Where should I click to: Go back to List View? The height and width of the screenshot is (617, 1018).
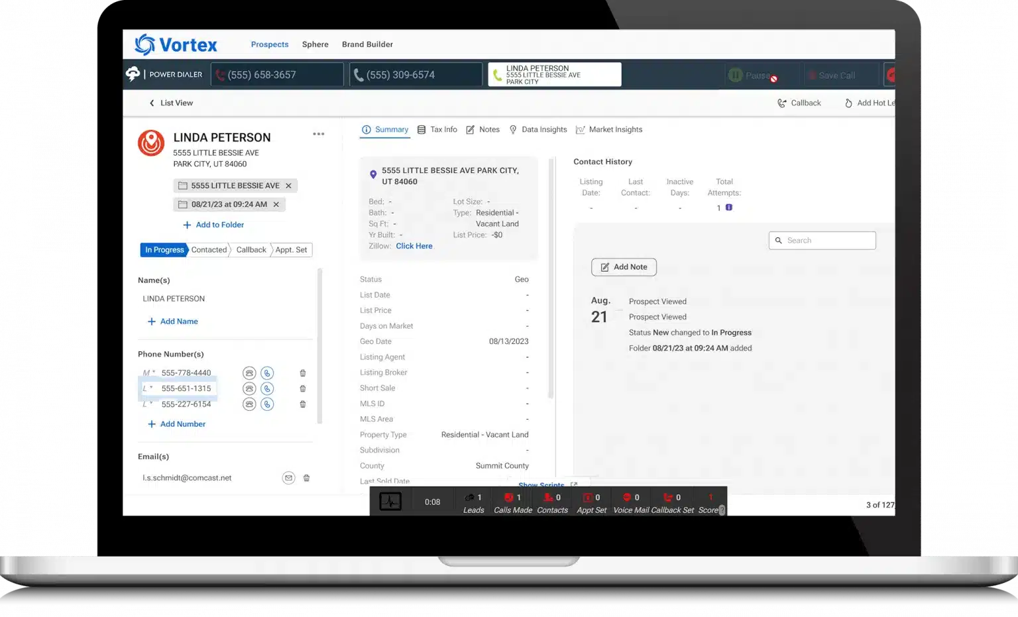click(x=171, y=103)
